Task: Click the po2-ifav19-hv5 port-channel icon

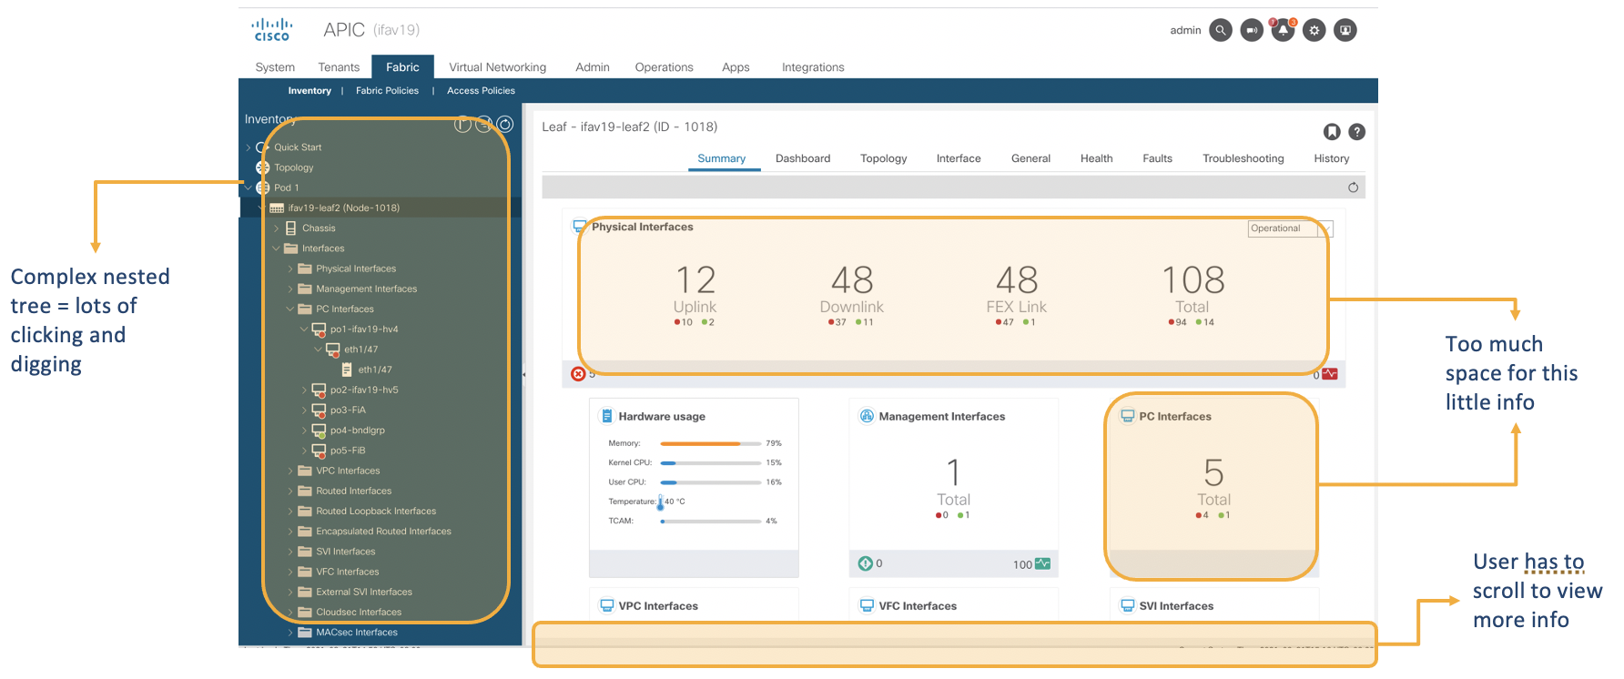Action: pyautogui.click(x=319, y=390)
